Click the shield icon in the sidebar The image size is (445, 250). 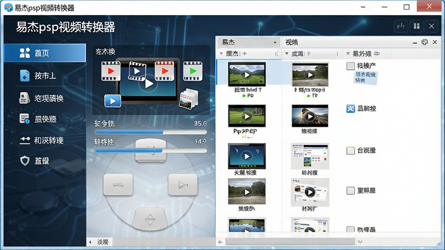[x=25, y=161]
